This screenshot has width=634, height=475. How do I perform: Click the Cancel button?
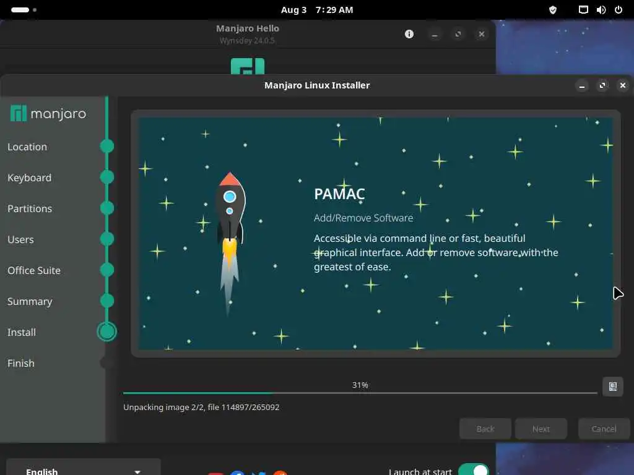click(604, 429)
